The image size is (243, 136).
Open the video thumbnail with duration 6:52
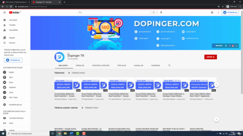pyautogui.click(x=121, y=85)
